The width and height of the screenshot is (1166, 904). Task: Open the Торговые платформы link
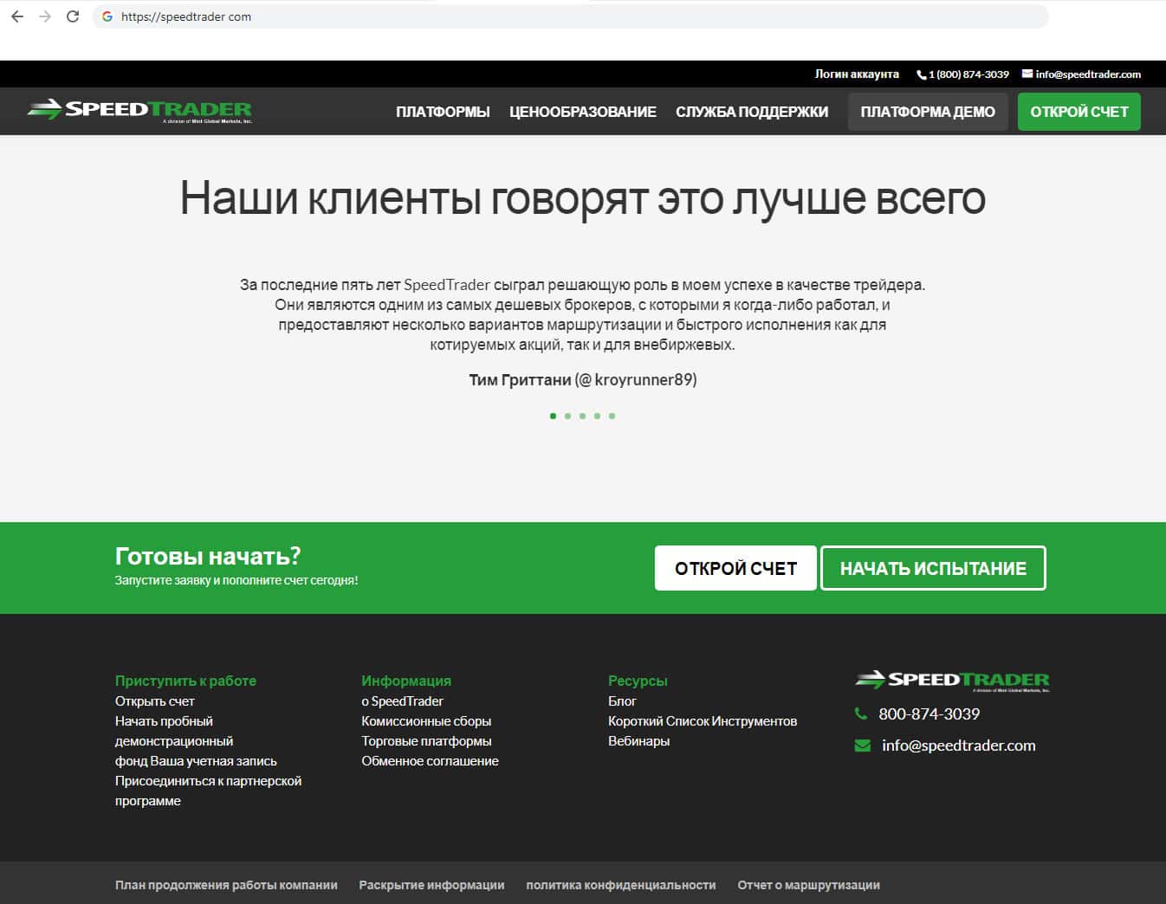pyautogui.click(x=426, y=741)
